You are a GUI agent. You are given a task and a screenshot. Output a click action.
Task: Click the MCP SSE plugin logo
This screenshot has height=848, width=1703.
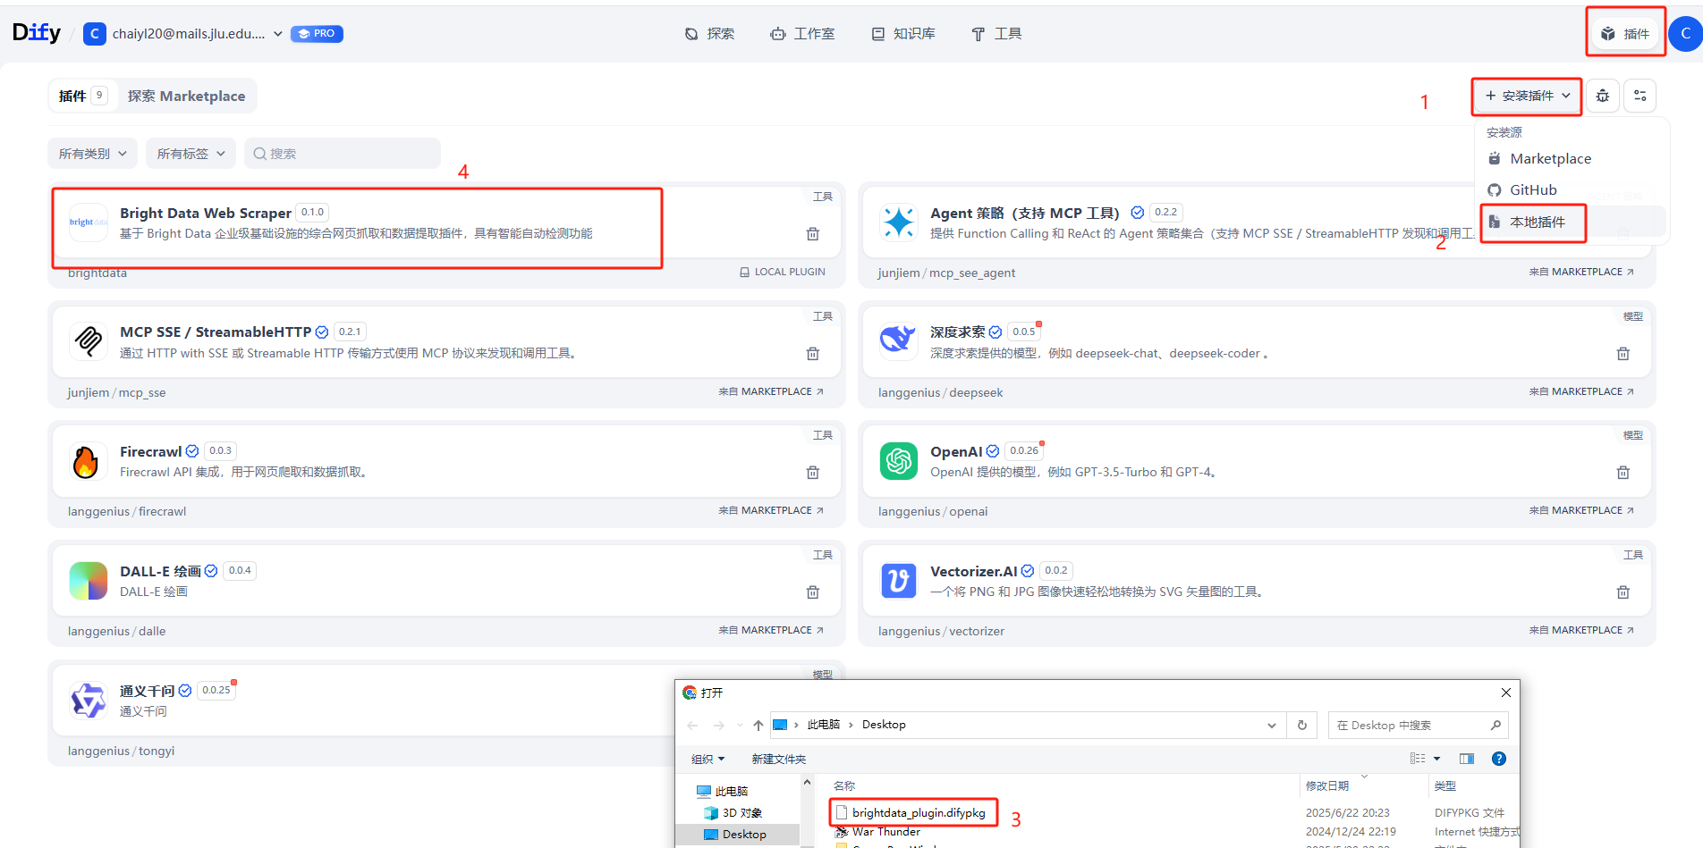[89, 341]
